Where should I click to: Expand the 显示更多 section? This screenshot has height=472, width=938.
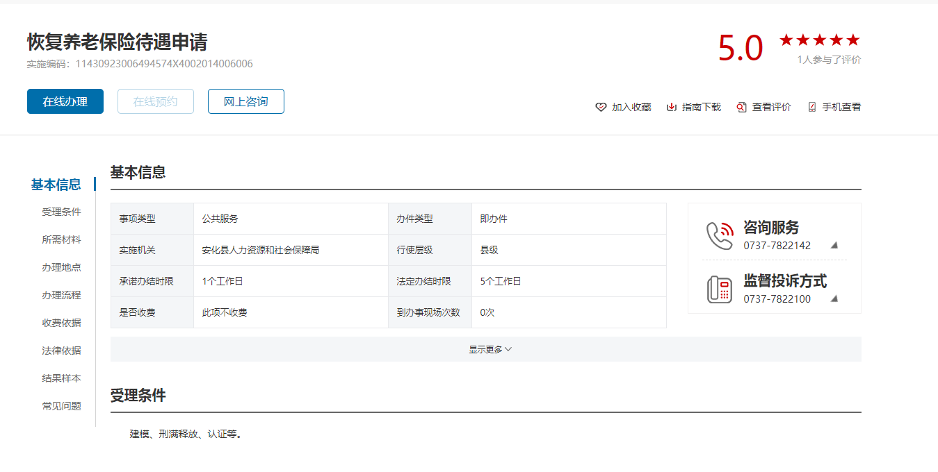click(490, 350)
